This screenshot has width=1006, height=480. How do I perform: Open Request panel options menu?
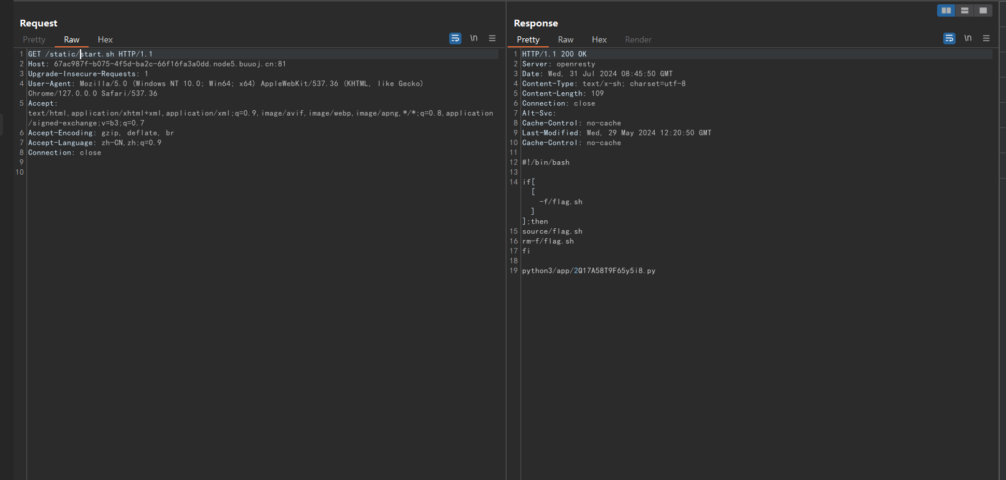point(492,38)
